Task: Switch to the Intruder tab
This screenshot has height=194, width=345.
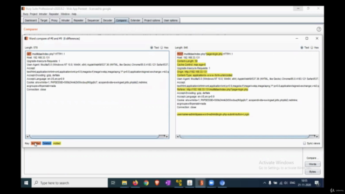Action: pyautogui.click(x=66, y=20)
